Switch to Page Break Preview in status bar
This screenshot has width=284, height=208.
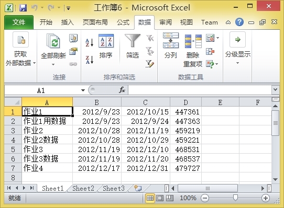click(170, 198)
